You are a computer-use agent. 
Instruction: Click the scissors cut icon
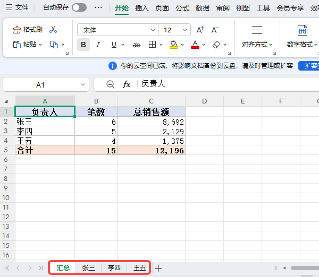[53, 30]
